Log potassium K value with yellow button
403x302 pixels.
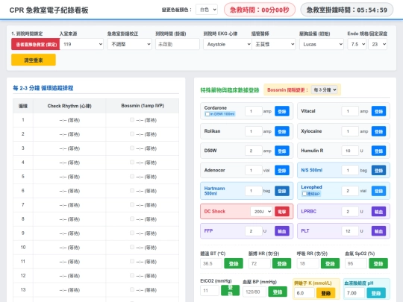click(x=325, y=293)
